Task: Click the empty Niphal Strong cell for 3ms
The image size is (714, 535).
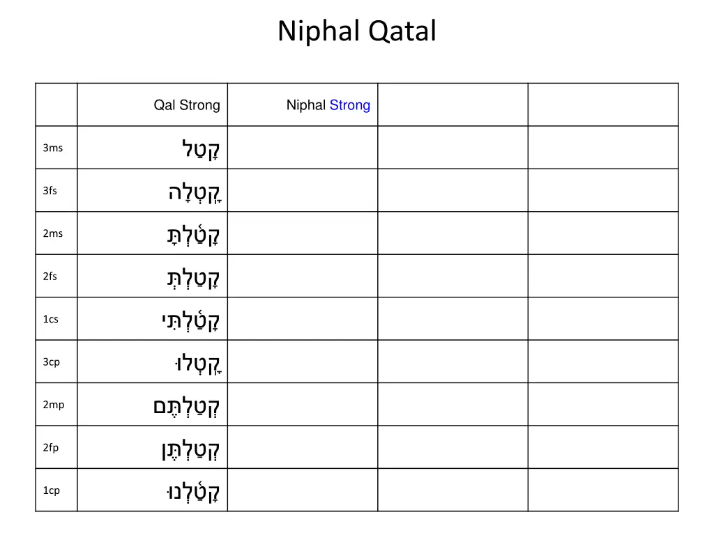Action: pyautogui.click(x=303, y=148)
